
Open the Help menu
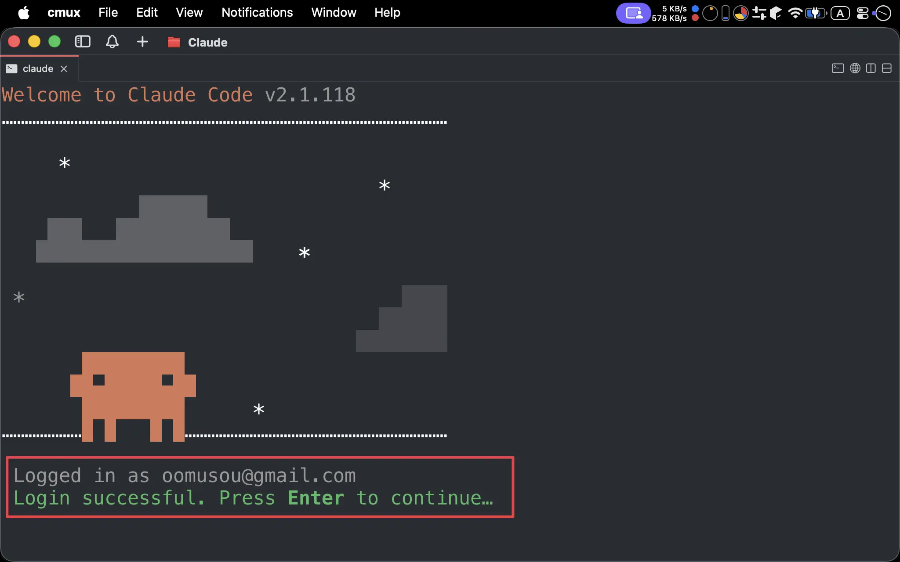(387, 13)
